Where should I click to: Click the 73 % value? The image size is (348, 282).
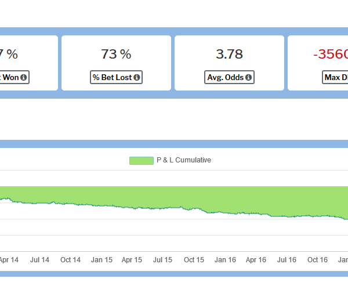[116, 55]
